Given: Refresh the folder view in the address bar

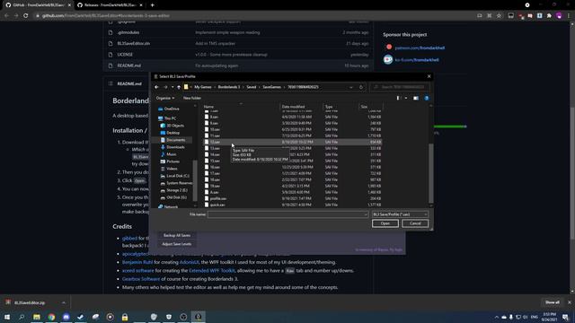Looking at the screenshot, I should pyautogui.click(x=361, y=87).
